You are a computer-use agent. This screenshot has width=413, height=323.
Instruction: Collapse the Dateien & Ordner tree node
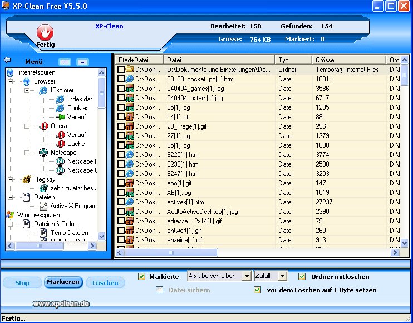click(10, 224)
